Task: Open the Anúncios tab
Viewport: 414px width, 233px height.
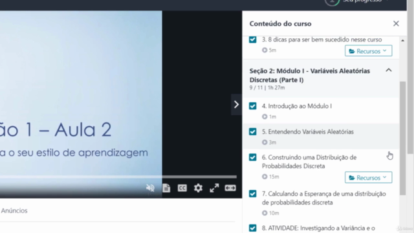Action: (x=14, y=210)
